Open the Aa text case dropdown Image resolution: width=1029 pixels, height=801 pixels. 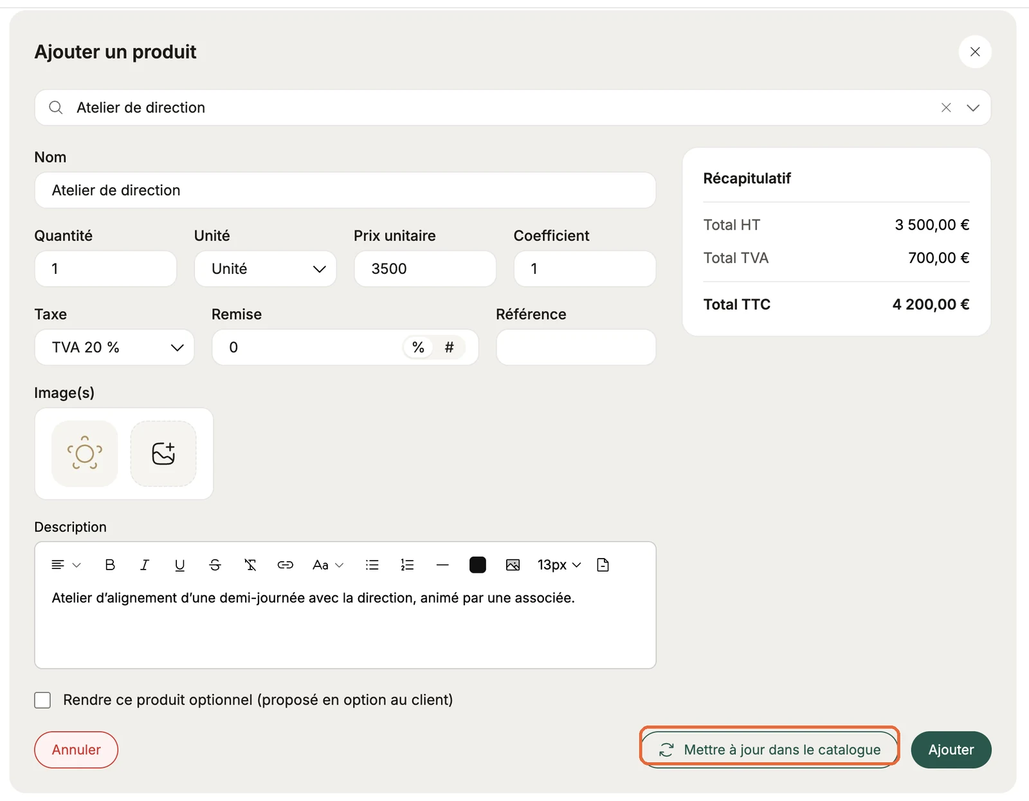click(328, 565)
